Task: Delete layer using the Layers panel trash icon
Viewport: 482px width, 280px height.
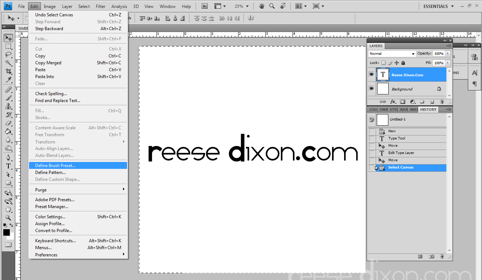Action: pos(442,102)
